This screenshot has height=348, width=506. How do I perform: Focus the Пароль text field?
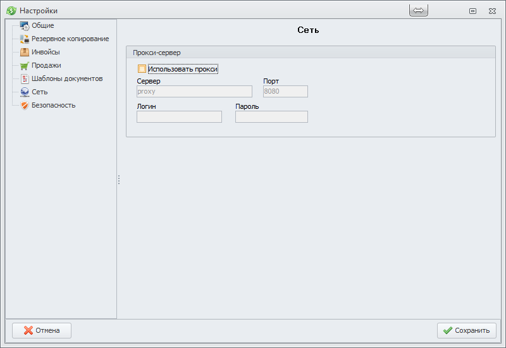pyautogui.click(x=271, y=117)
